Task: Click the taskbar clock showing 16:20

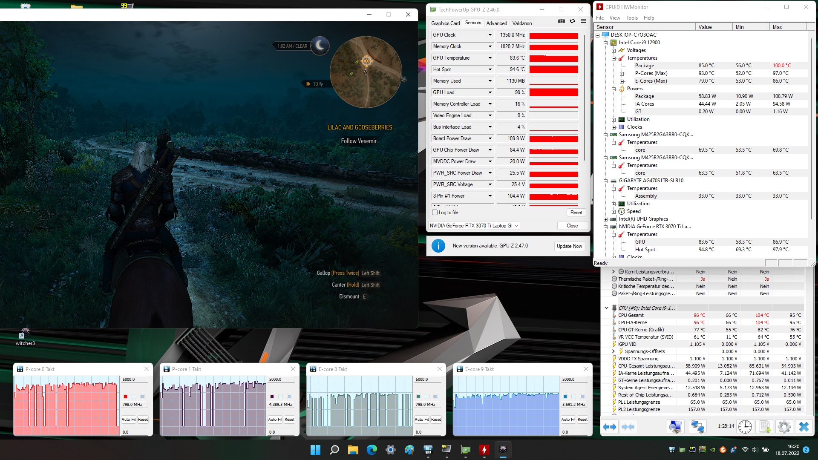Action: (x=787, y=450)
